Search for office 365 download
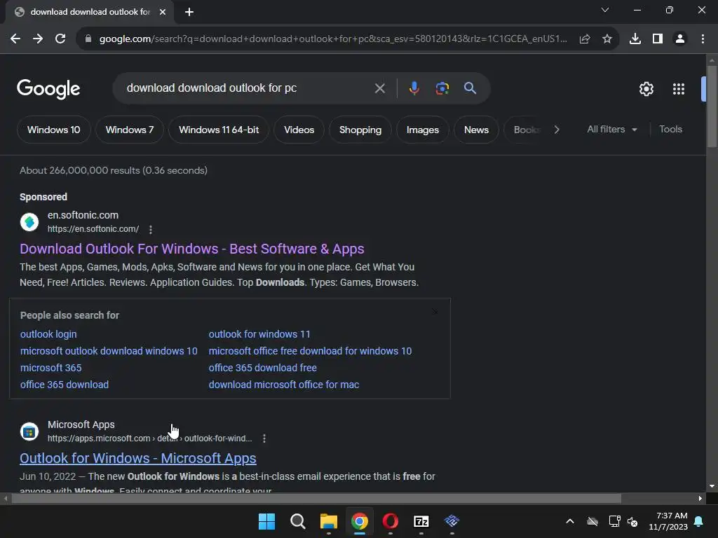This screenshot has height=538, width=718. (65, 385)
